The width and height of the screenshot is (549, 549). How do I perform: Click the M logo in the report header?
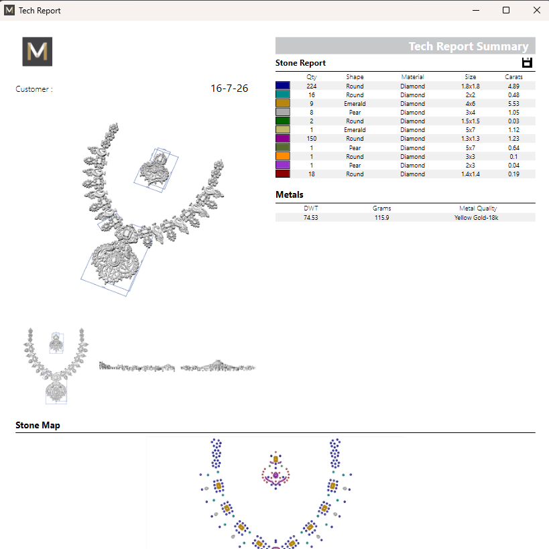(38, 52)
